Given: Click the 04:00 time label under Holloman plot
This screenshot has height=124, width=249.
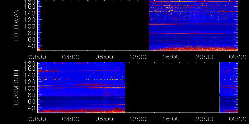Looking at the screenshot, I should click(x=71, y=57).
